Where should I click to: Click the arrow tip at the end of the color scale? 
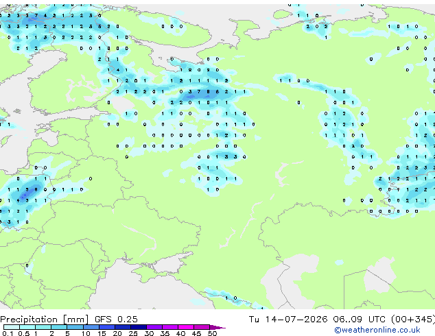pos(217,327)
